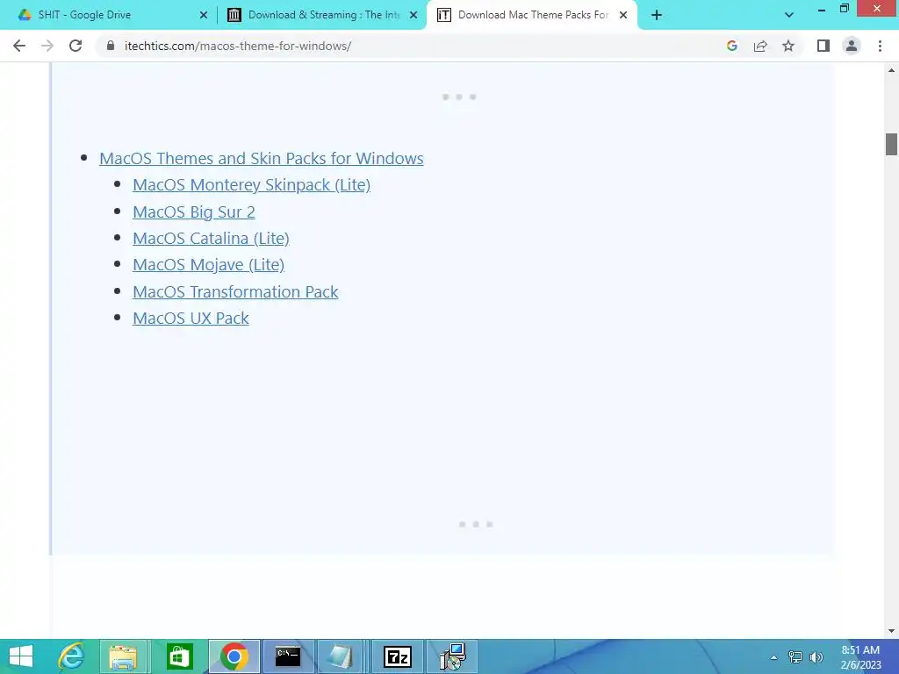This screenshot has height=674, width=899.
Task: Open the notepad app in taskbar
Action: point(342,656)
